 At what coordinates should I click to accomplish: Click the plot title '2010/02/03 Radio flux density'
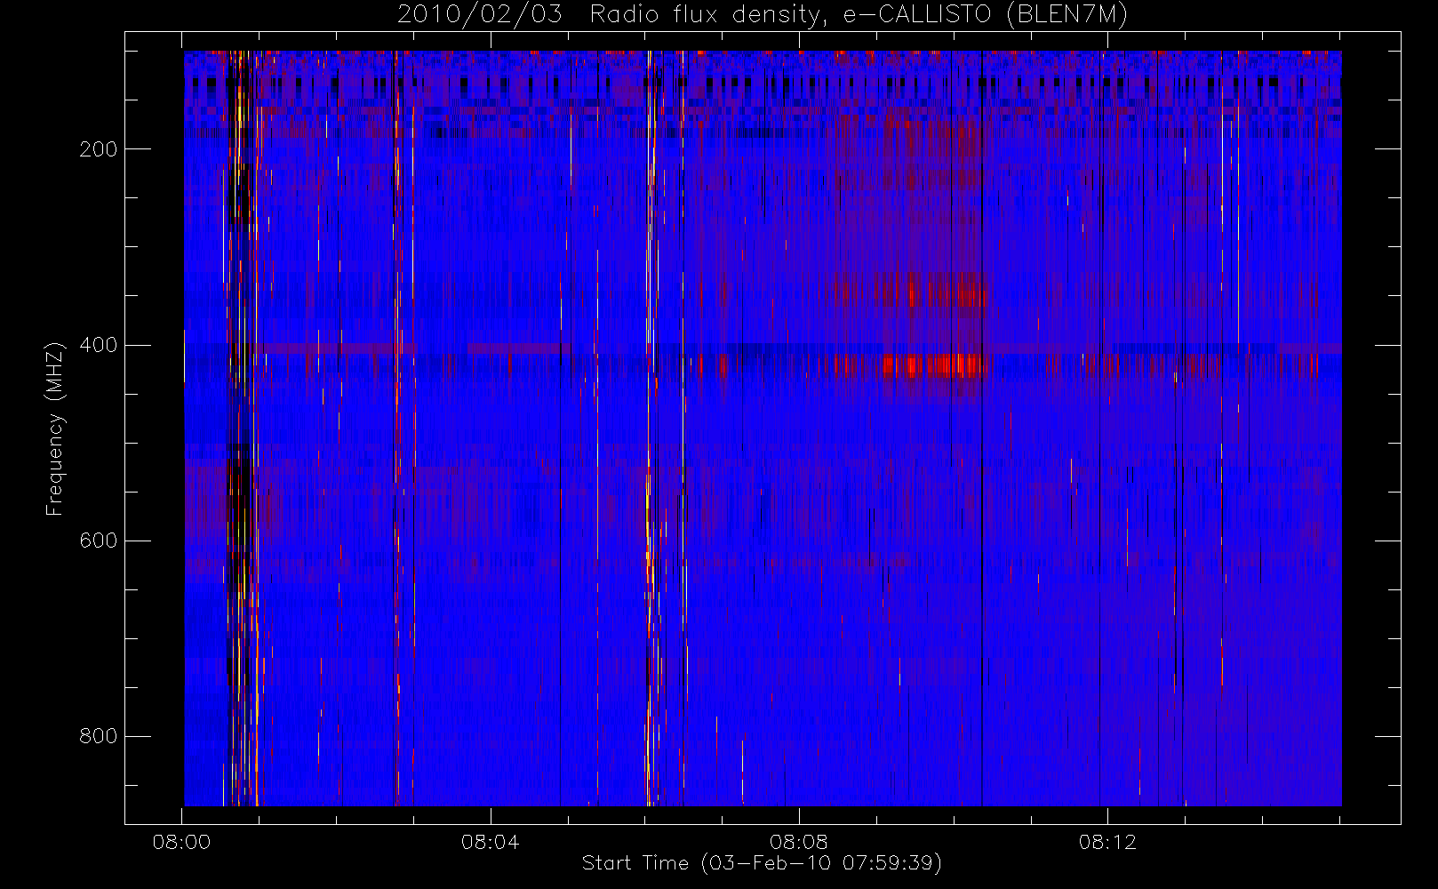coord(763,15)
